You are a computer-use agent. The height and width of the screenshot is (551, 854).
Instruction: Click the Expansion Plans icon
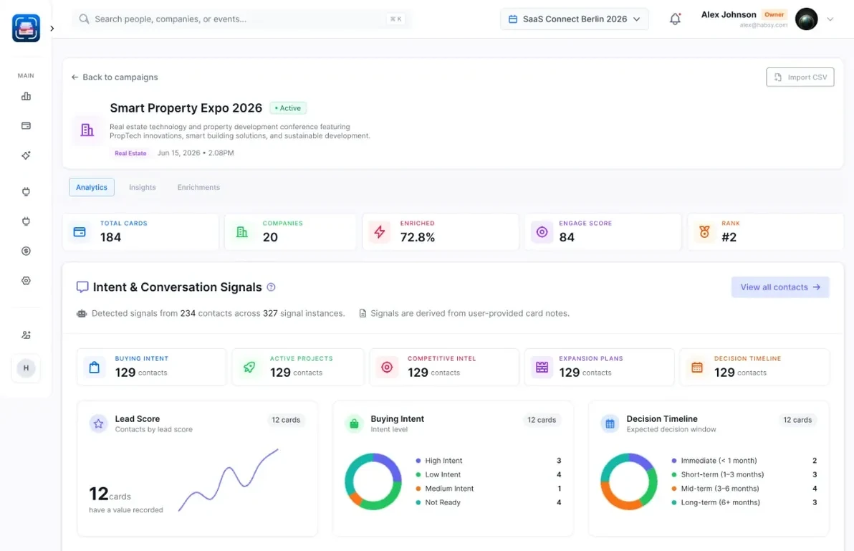coord(542,368)
